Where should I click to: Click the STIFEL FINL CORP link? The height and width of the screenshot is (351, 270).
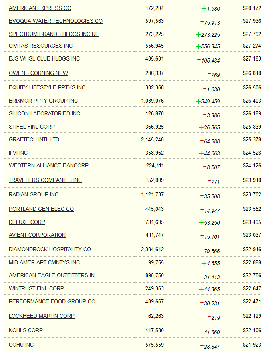point(32,127)
